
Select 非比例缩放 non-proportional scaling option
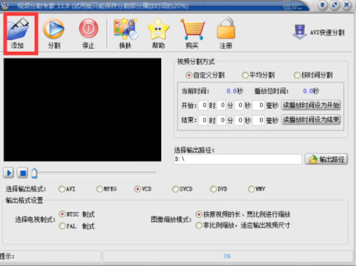[243, 225]
